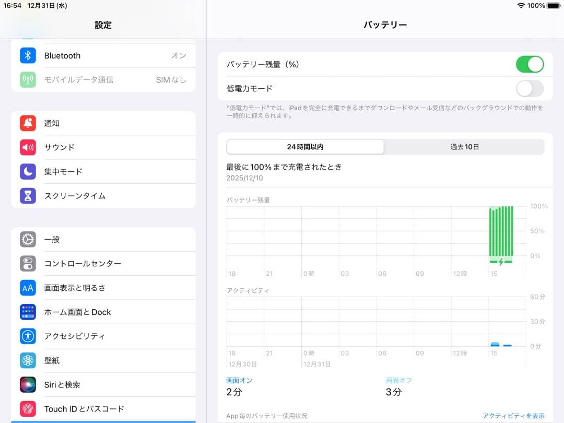The width and height of the screenshot is (564, 423).
Task: Tap the SIMなし value
Action: [171, 80]
